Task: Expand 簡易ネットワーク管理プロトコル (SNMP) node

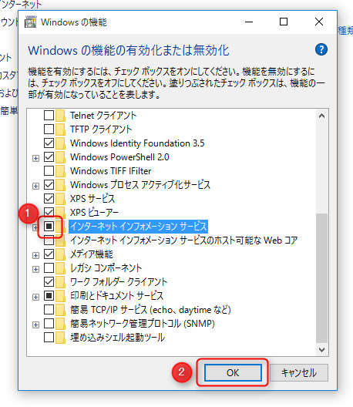Action: [x=35, y=325]
